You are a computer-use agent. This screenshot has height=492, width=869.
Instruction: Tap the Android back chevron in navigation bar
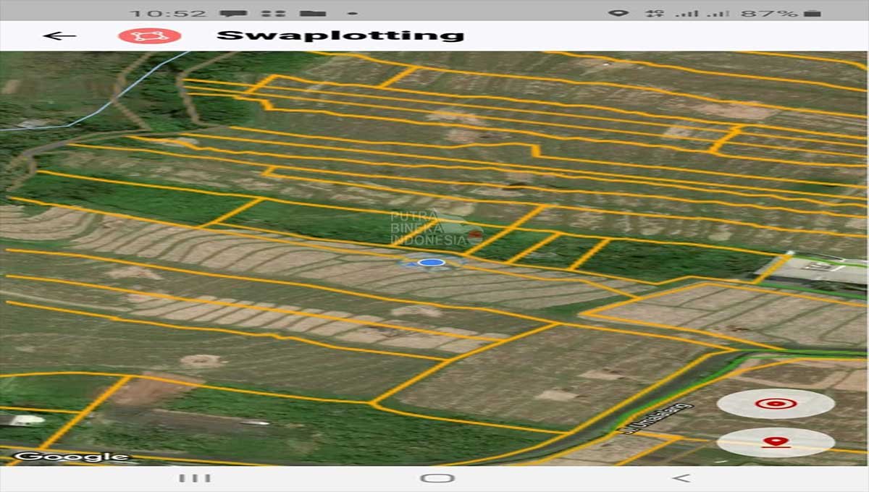coord(680,478)
